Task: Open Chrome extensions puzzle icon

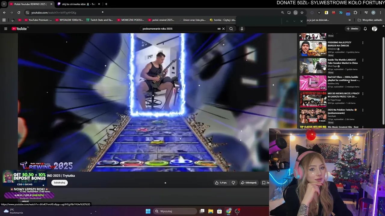Action: coord(355,13)
